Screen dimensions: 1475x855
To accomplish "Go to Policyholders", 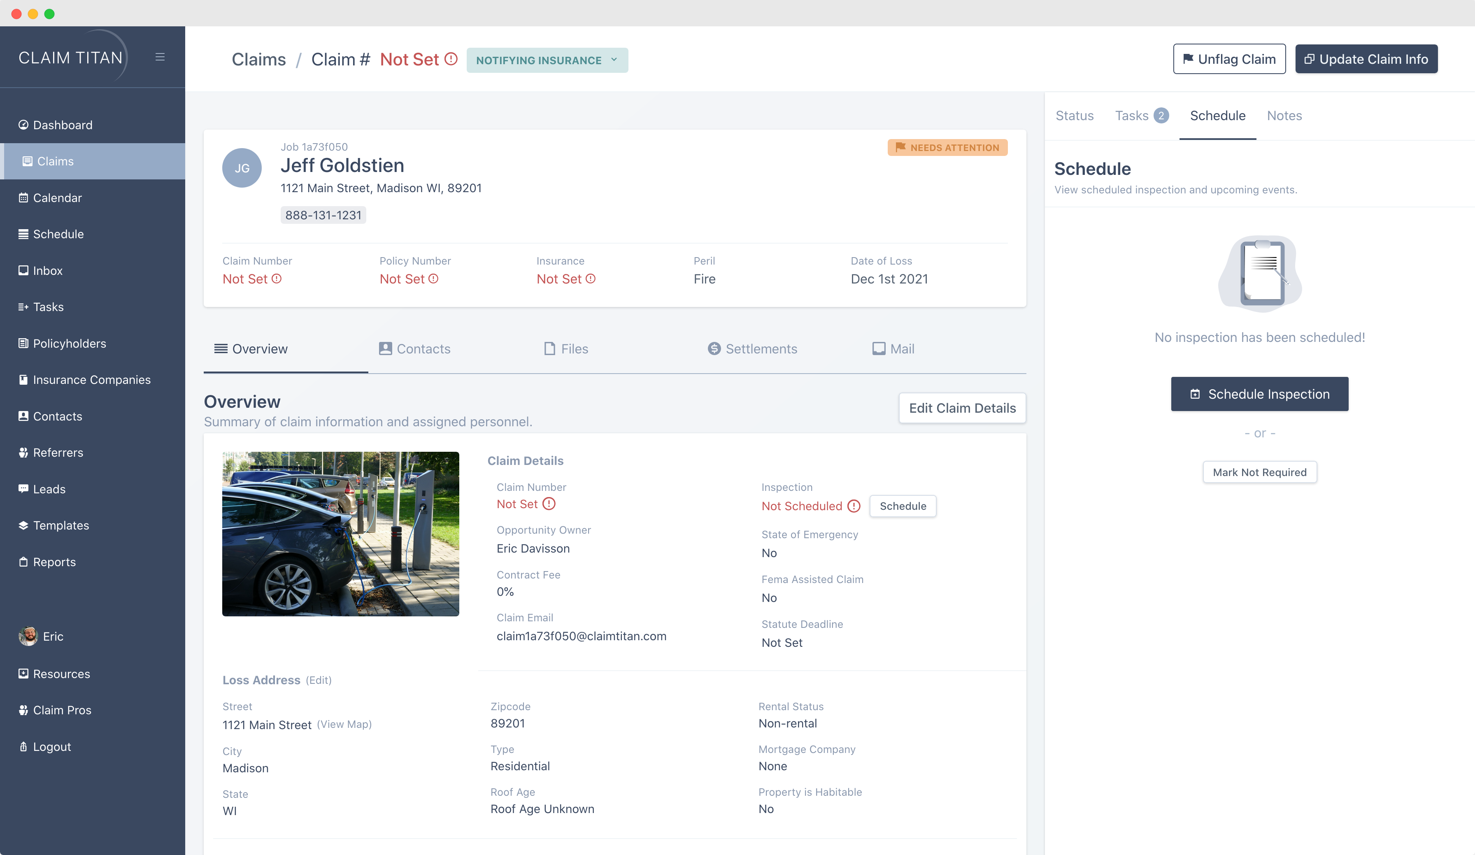I will point(69,343).
